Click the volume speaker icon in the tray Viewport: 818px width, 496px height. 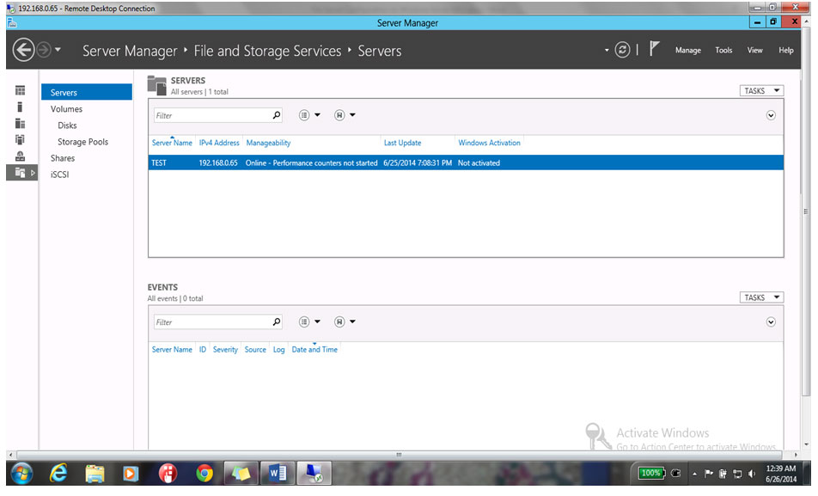click(x=752, y=474)
